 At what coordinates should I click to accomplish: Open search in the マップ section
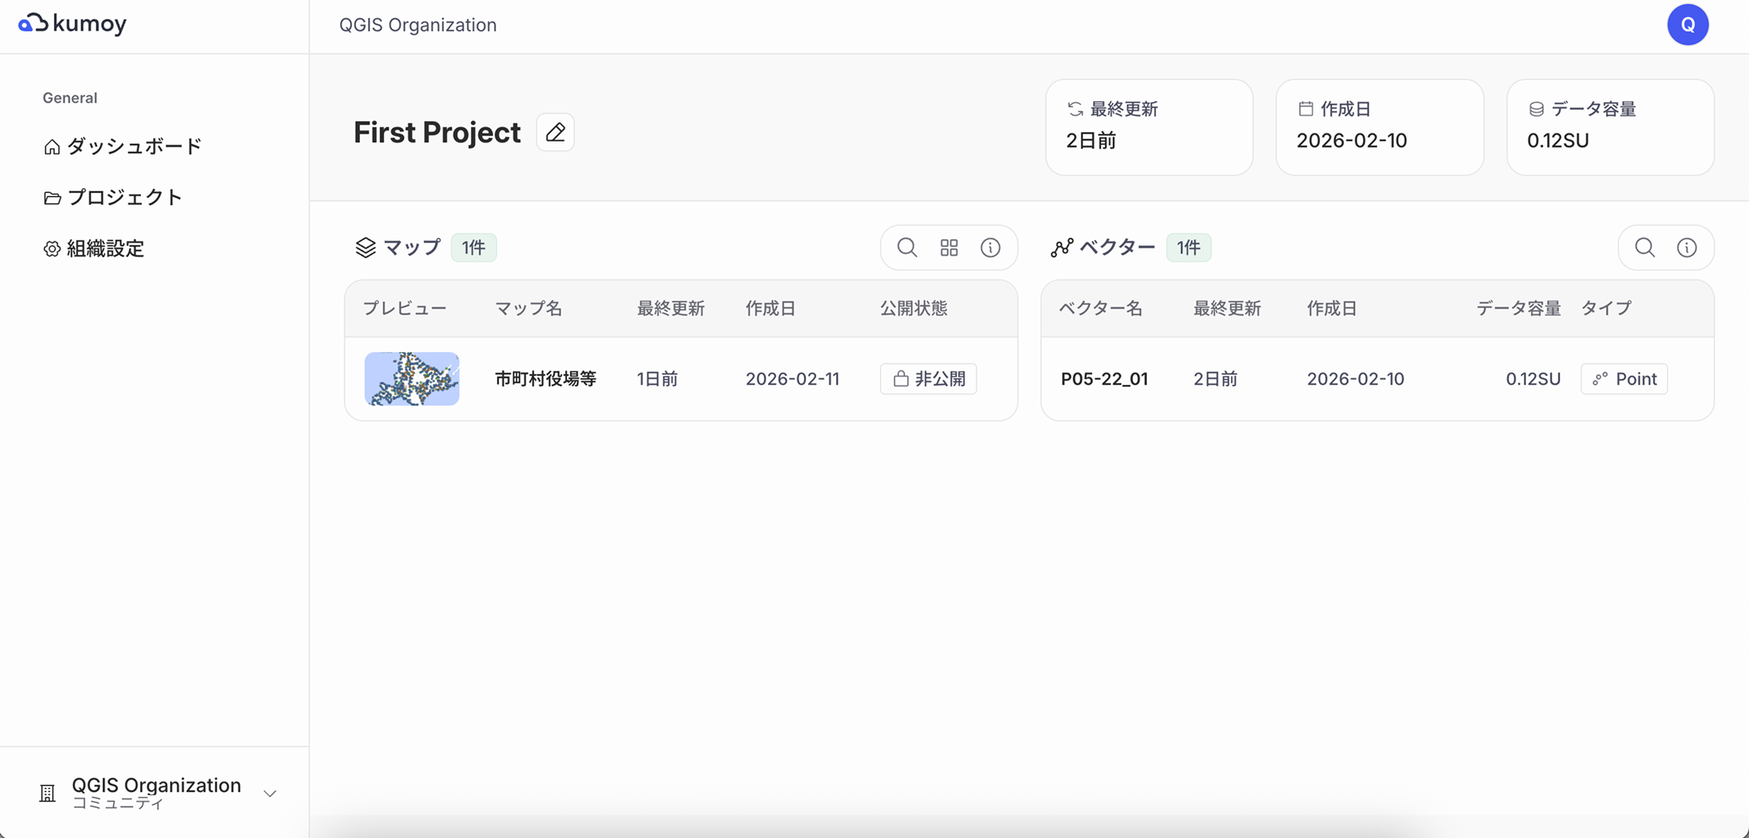(906, 247)
